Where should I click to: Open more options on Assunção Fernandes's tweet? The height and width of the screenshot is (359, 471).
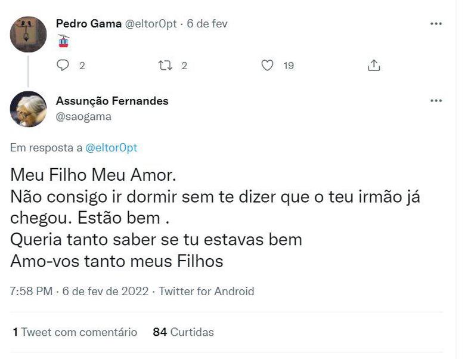tap(436, 101)
